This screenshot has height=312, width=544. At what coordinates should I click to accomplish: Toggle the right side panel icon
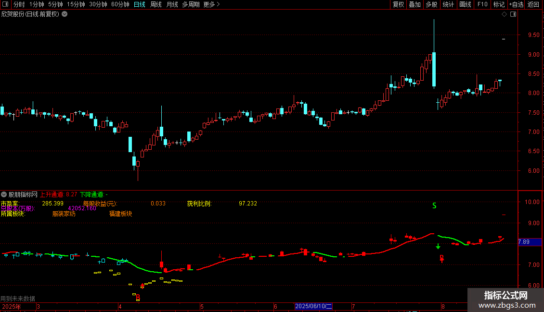coord(513,14)
